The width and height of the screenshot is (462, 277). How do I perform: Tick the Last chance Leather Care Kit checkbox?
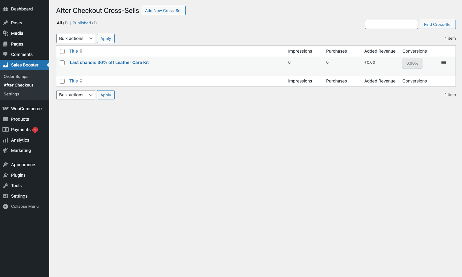[62, 63]
